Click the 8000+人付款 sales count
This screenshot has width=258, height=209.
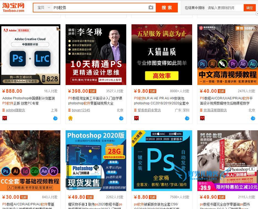tap(179, 91)
